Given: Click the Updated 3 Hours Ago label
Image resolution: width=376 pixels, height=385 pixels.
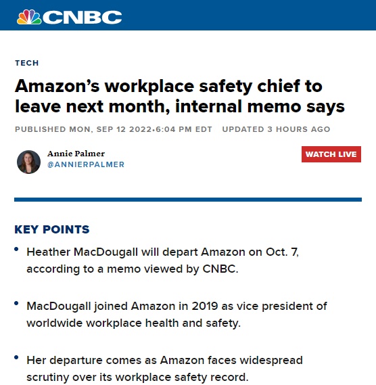Looking at the screenshot, I should coord(276,129).
